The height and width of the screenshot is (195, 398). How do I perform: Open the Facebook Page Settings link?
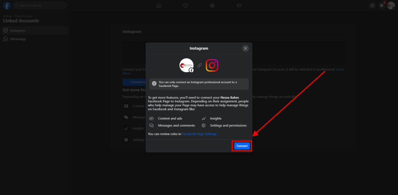[x=199, y=134]
